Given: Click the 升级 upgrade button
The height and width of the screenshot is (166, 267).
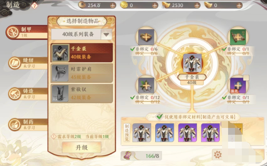Looking at the screenshot, I should (x=82, y=147).
